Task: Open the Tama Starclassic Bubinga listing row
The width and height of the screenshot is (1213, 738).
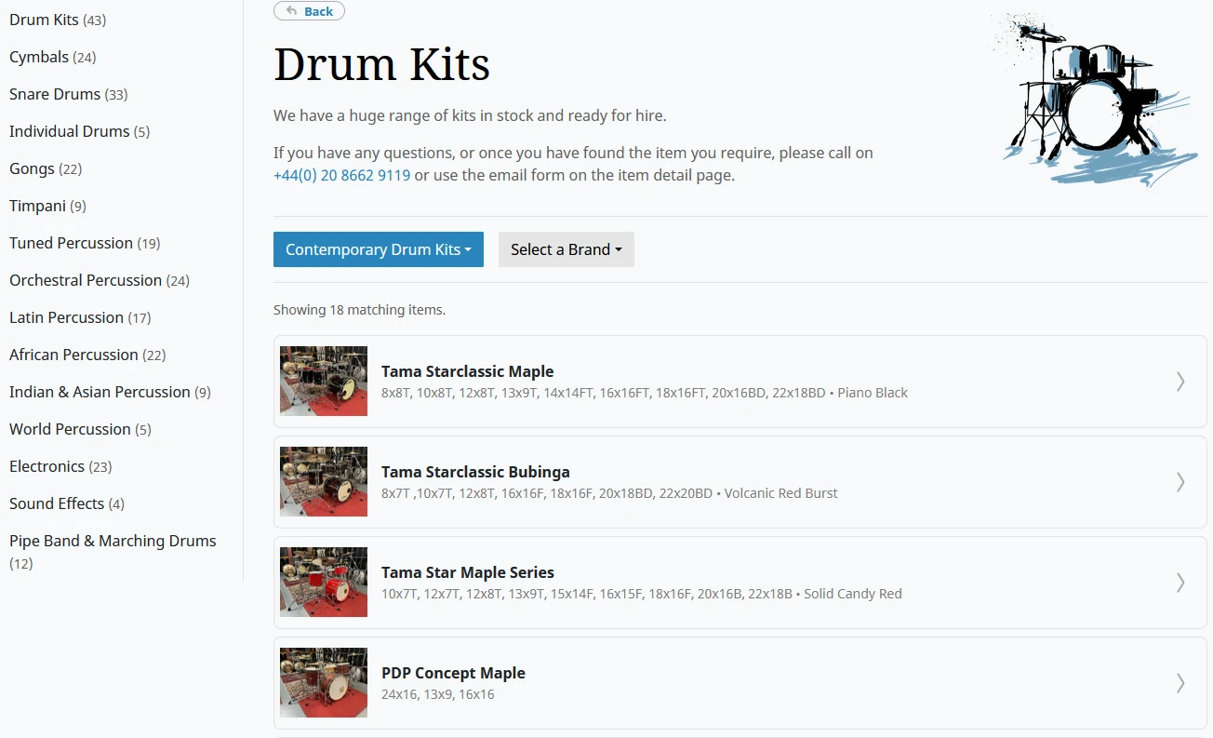Action: click(651, 481)
